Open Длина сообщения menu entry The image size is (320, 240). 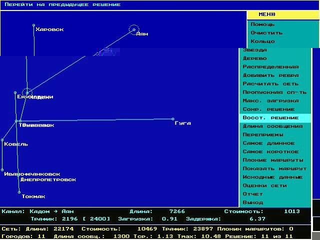pyautogui.click(x=272, y=126)
